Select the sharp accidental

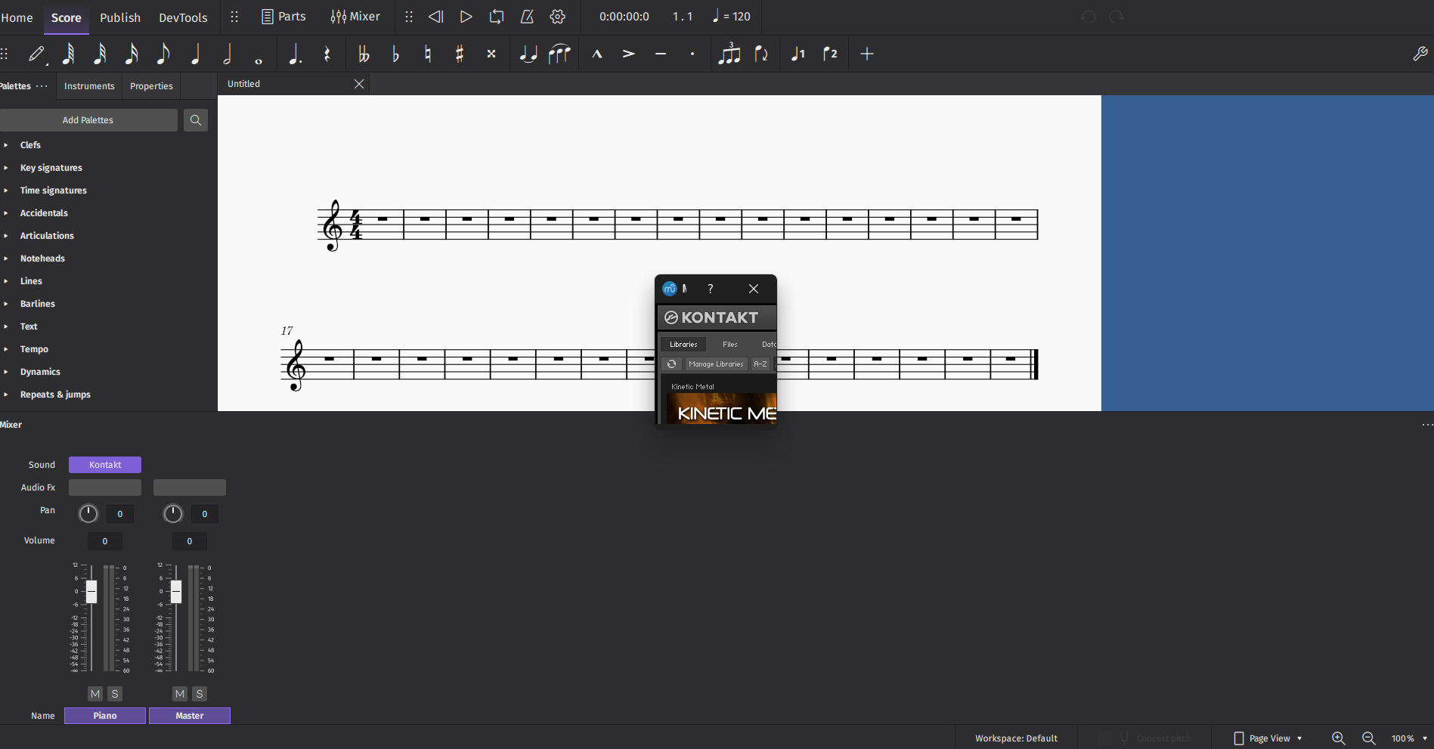click(459, 54)
